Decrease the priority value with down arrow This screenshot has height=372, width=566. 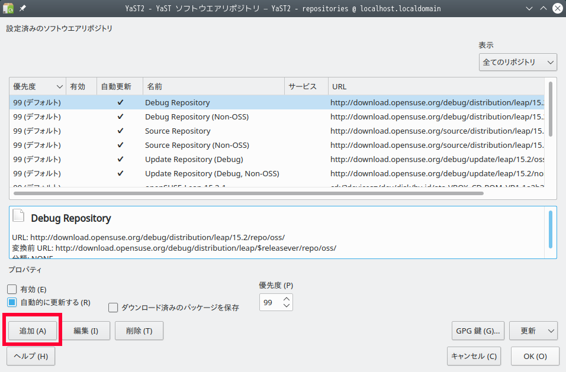coord(287,306)
